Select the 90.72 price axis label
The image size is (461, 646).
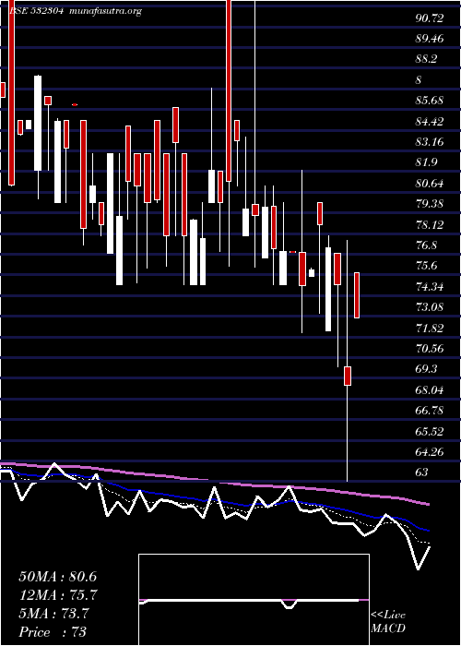click(x=430, y=18)
